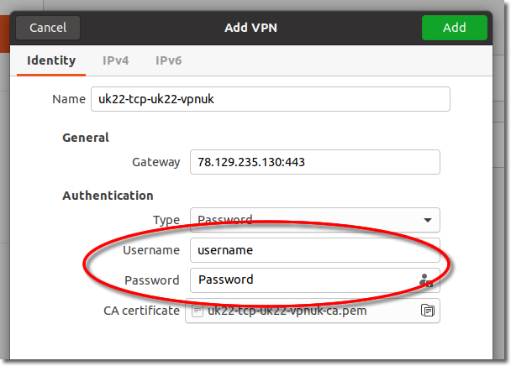Viewport: 511px width, 366px height.
Task: Click the Cancel button in the header
Action: pos(48,28)
